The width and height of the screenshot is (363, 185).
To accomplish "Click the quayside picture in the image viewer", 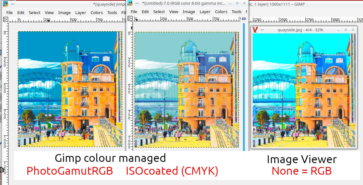I will coord(304,90).
